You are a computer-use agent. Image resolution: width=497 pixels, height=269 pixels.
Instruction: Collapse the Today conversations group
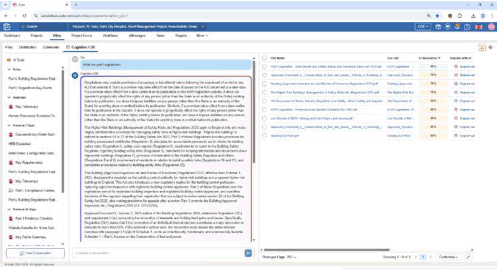9,69
